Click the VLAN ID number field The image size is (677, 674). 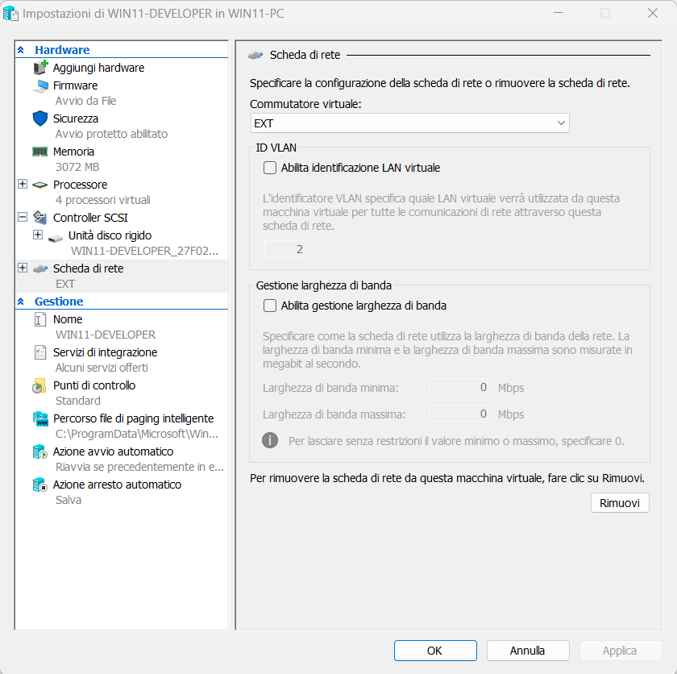284,249
